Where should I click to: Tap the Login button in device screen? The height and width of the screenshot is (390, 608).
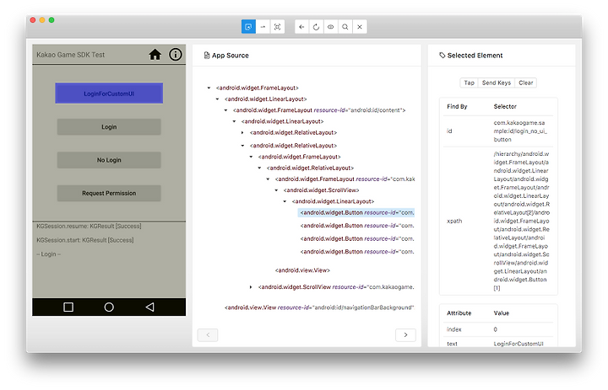point(109,127)
